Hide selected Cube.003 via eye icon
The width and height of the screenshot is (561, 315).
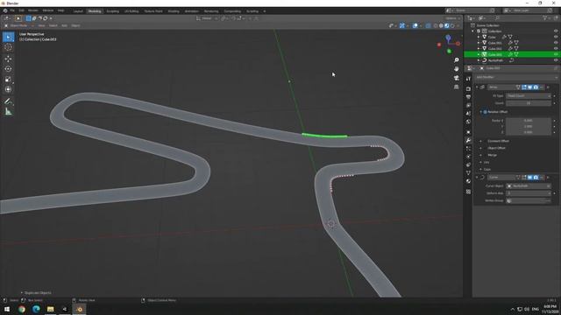556,54
